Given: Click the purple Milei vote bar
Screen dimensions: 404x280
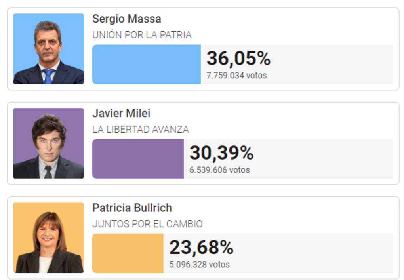Looking at the screenshot, I should pos(138,159).
